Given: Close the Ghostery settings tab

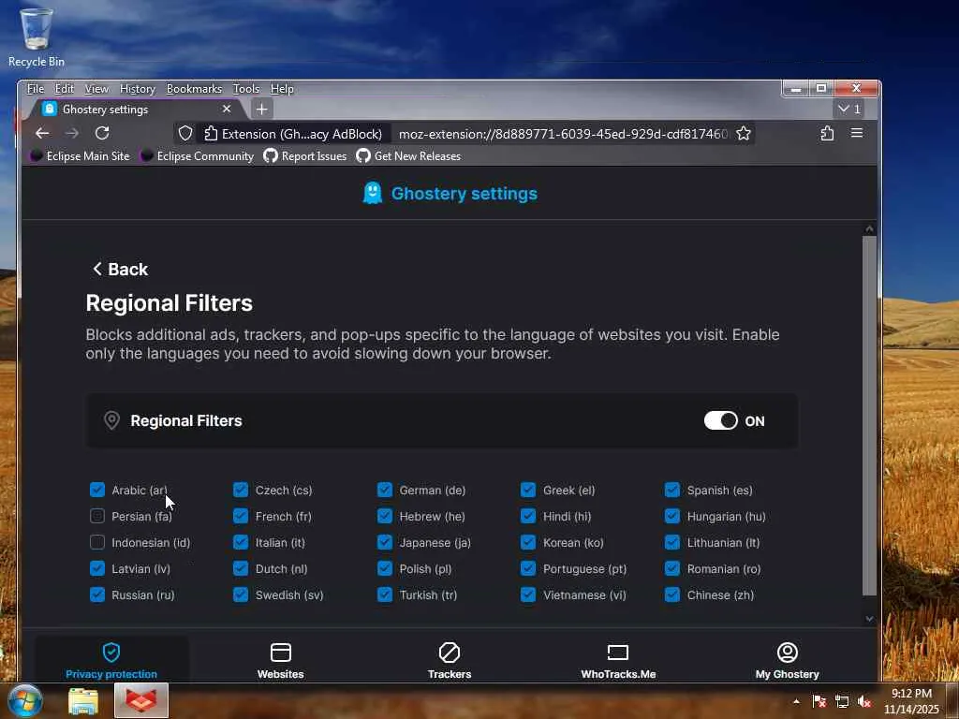Looking at the screenshot, I should pos(227,109).
